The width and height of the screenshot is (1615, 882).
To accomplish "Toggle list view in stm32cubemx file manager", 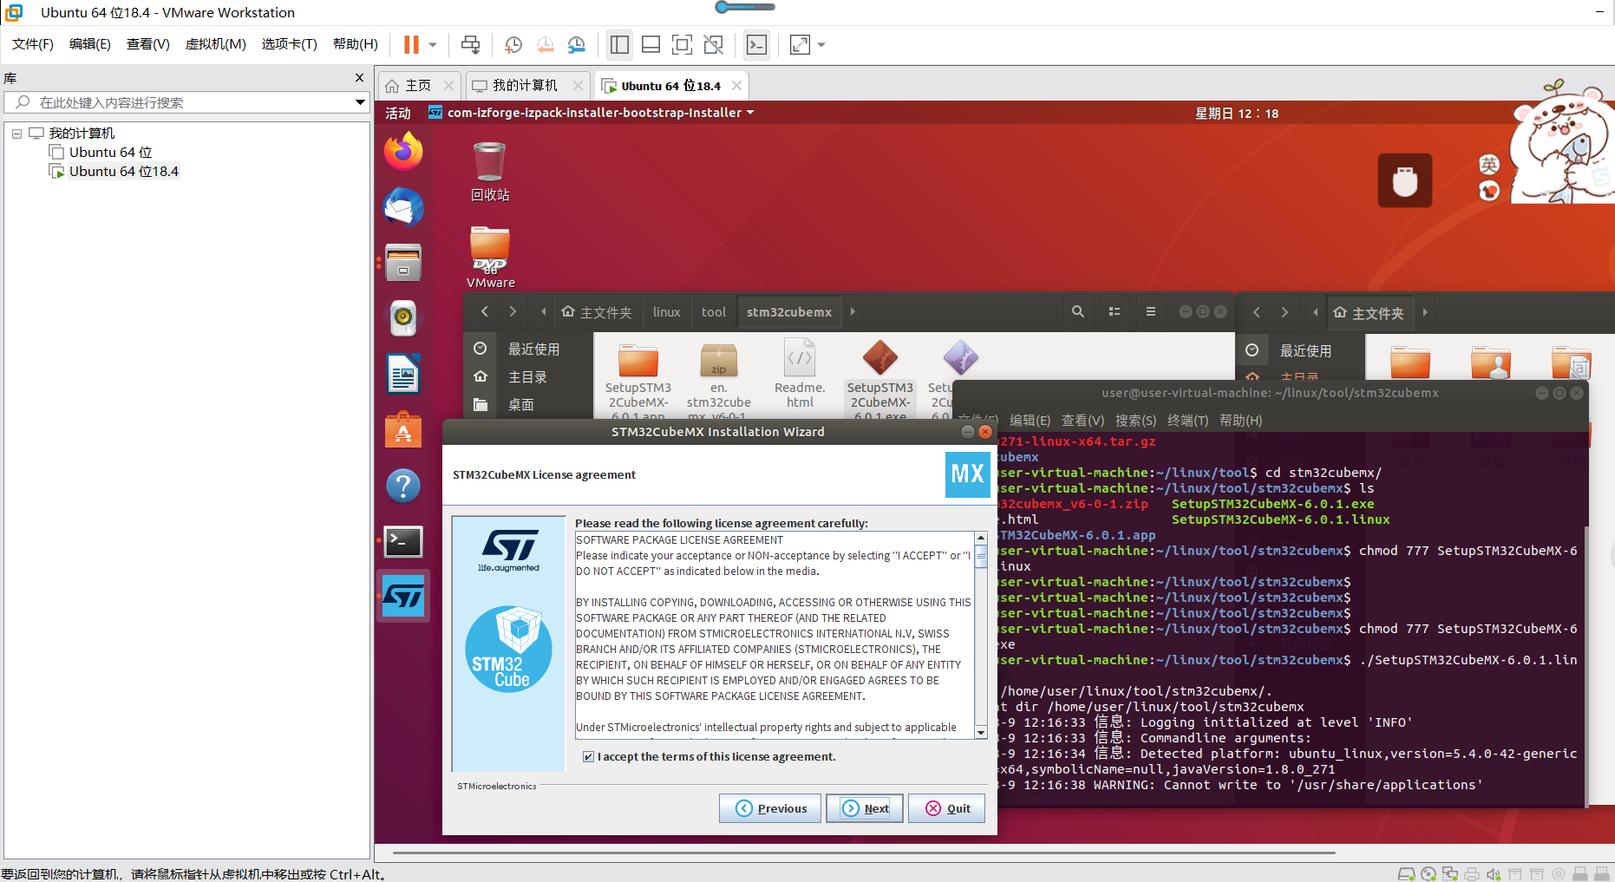I will [x=1115, y=311].
